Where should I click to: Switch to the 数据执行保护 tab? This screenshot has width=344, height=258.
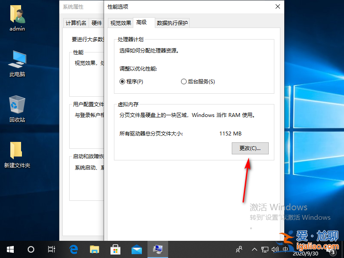pos(172,23)
